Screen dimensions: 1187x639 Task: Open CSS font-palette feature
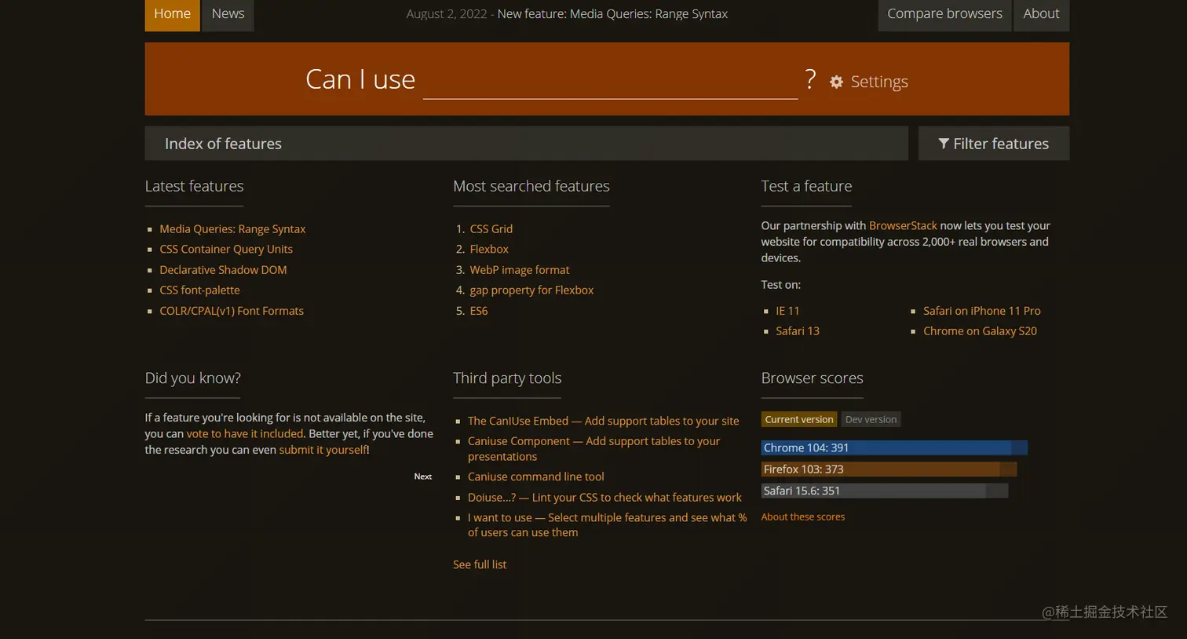tap(199, 290)
